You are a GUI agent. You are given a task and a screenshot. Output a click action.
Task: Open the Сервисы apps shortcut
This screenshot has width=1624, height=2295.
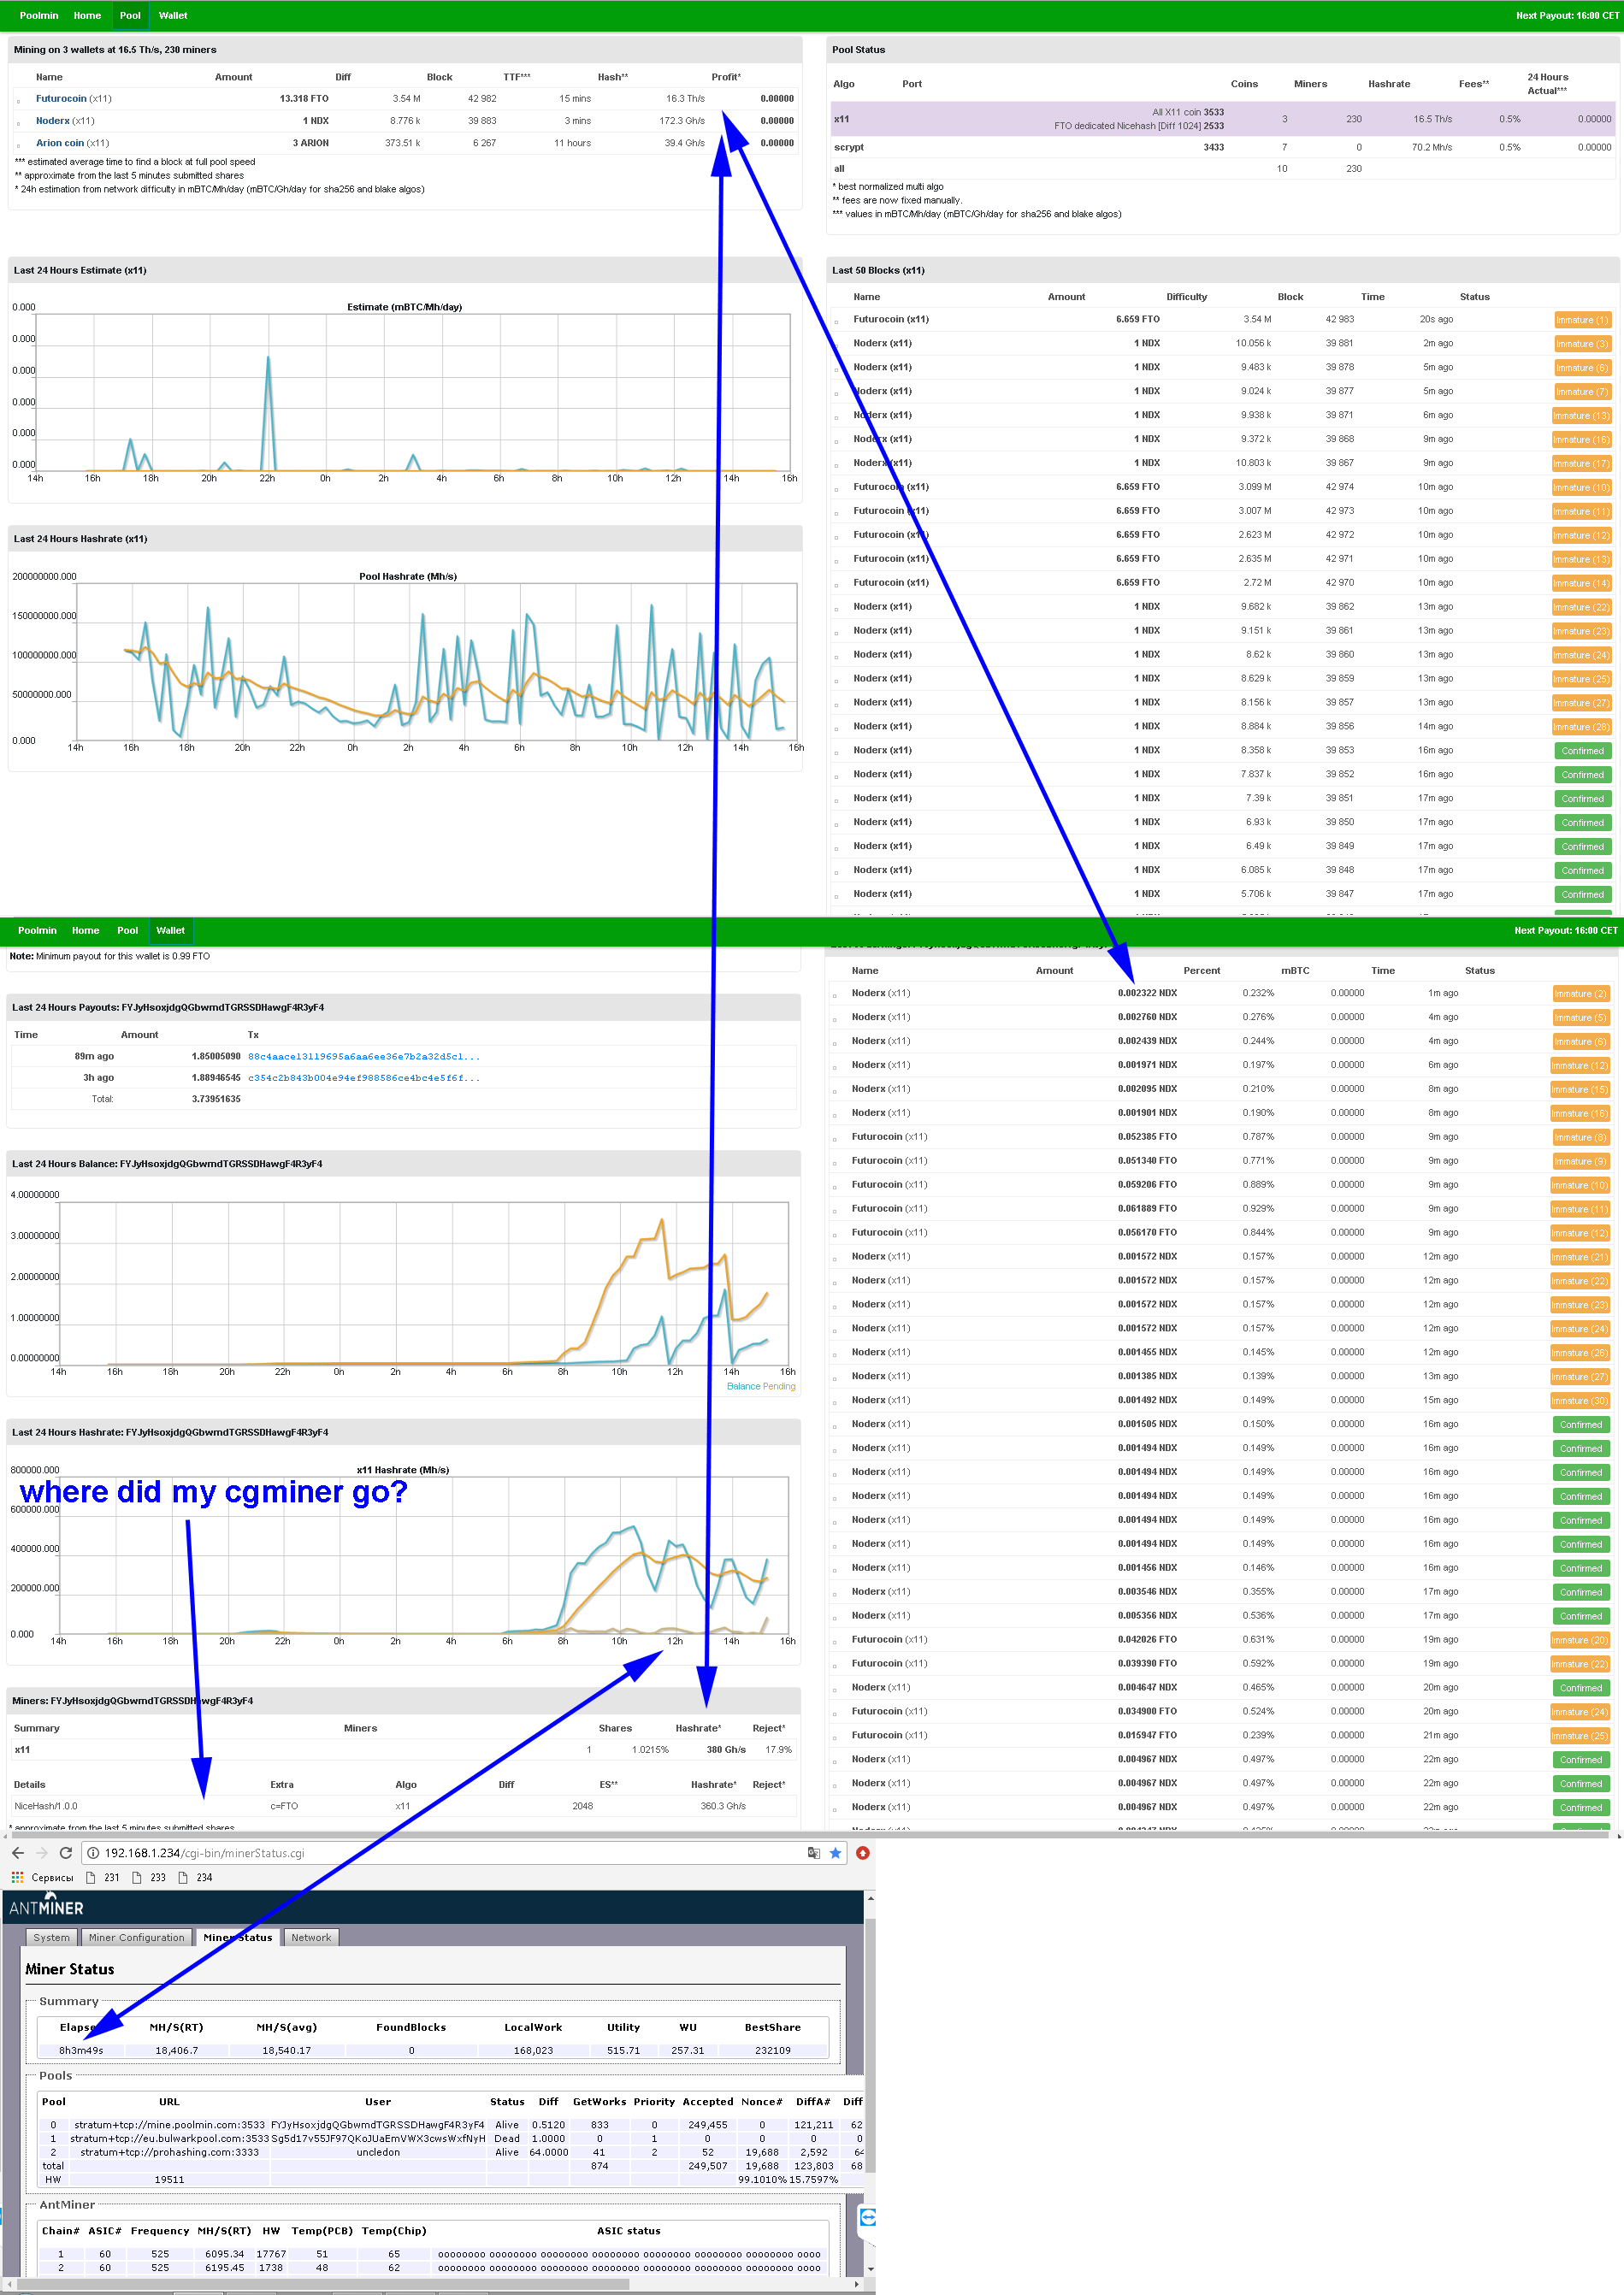43,1877
